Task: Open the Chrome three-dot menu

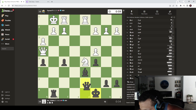Action: click(x=194, y=5)
